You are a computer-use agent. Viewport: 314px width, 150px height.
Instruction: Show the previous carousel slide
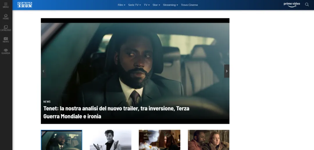point(43,71)
